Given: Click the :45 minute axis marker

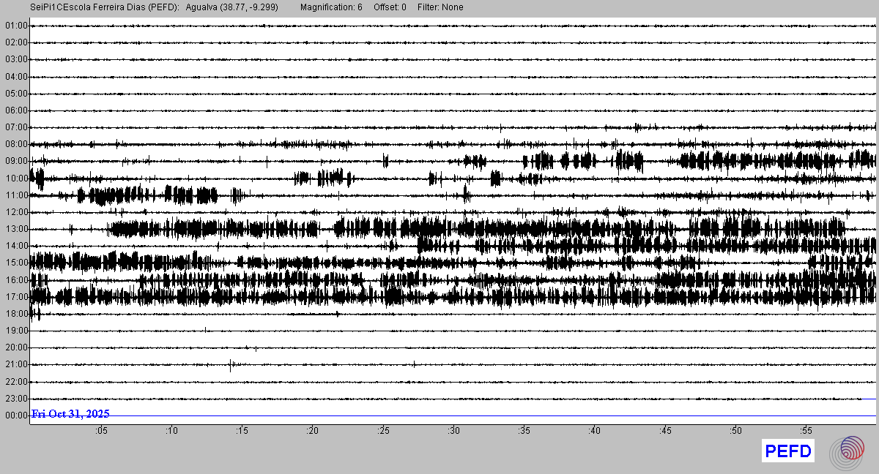Looking at the screenshot, I should [x=665, y=431].
